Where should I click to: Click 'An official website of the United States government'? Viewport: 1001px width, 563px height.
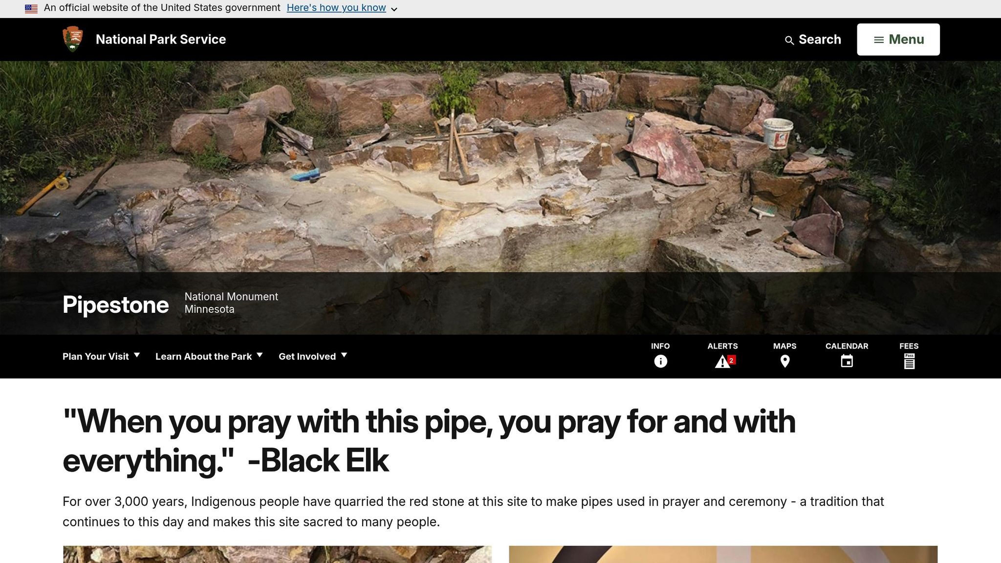point(162,8)
